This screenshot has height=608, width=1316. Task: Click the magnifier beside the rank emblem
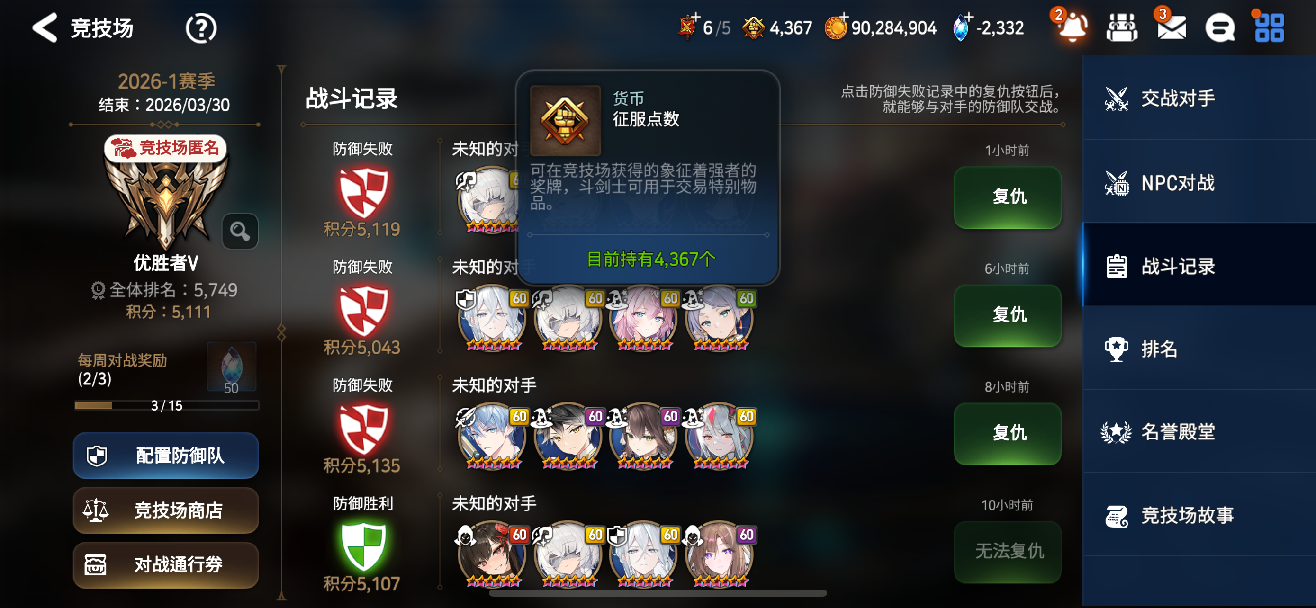click(240, 231)
